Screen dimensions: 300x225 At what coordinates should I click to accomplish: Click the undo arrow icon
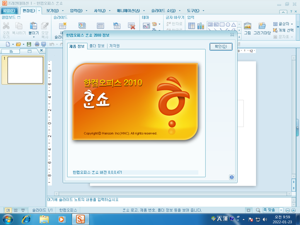point(52,44)
